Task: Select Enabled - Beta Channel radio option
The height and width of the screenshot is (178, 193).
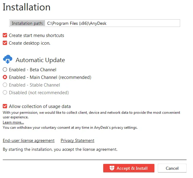Action: pos(5,69)
